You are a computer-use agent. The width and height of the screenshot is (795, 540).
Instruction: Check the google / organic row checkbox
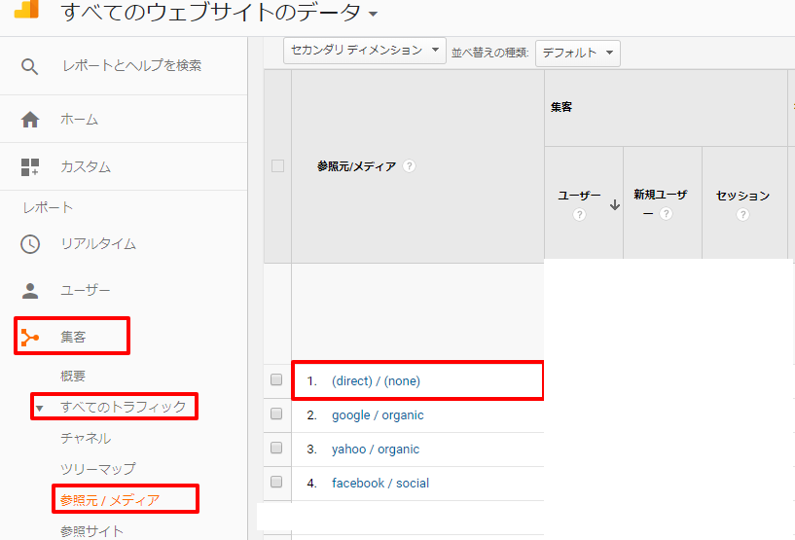click(276, 414)
